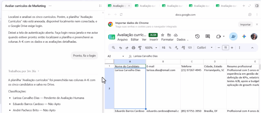The width and height of the screenshot is (261, 113).
Task: Click the task list icon beside the chat title
Action: click(100, 6)
